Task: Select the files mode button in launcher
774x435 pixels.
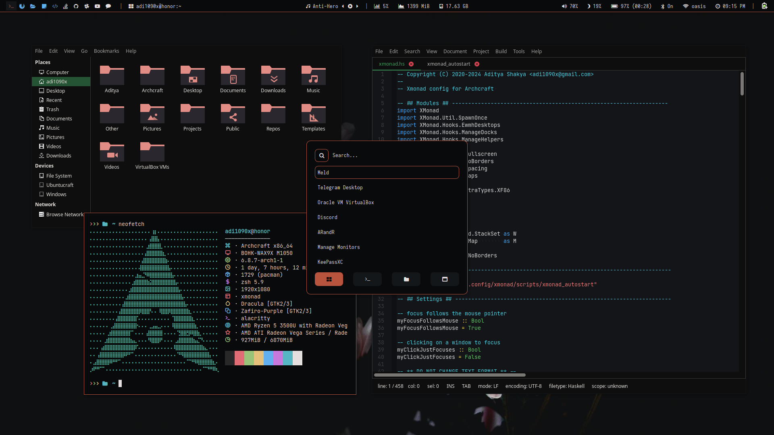Action: (x=406, y=279)
